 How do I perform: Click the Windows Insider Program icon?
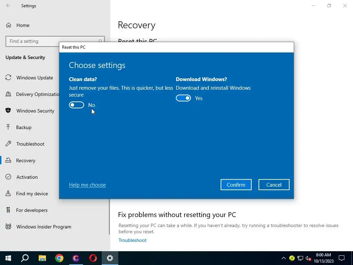[8, 226]
